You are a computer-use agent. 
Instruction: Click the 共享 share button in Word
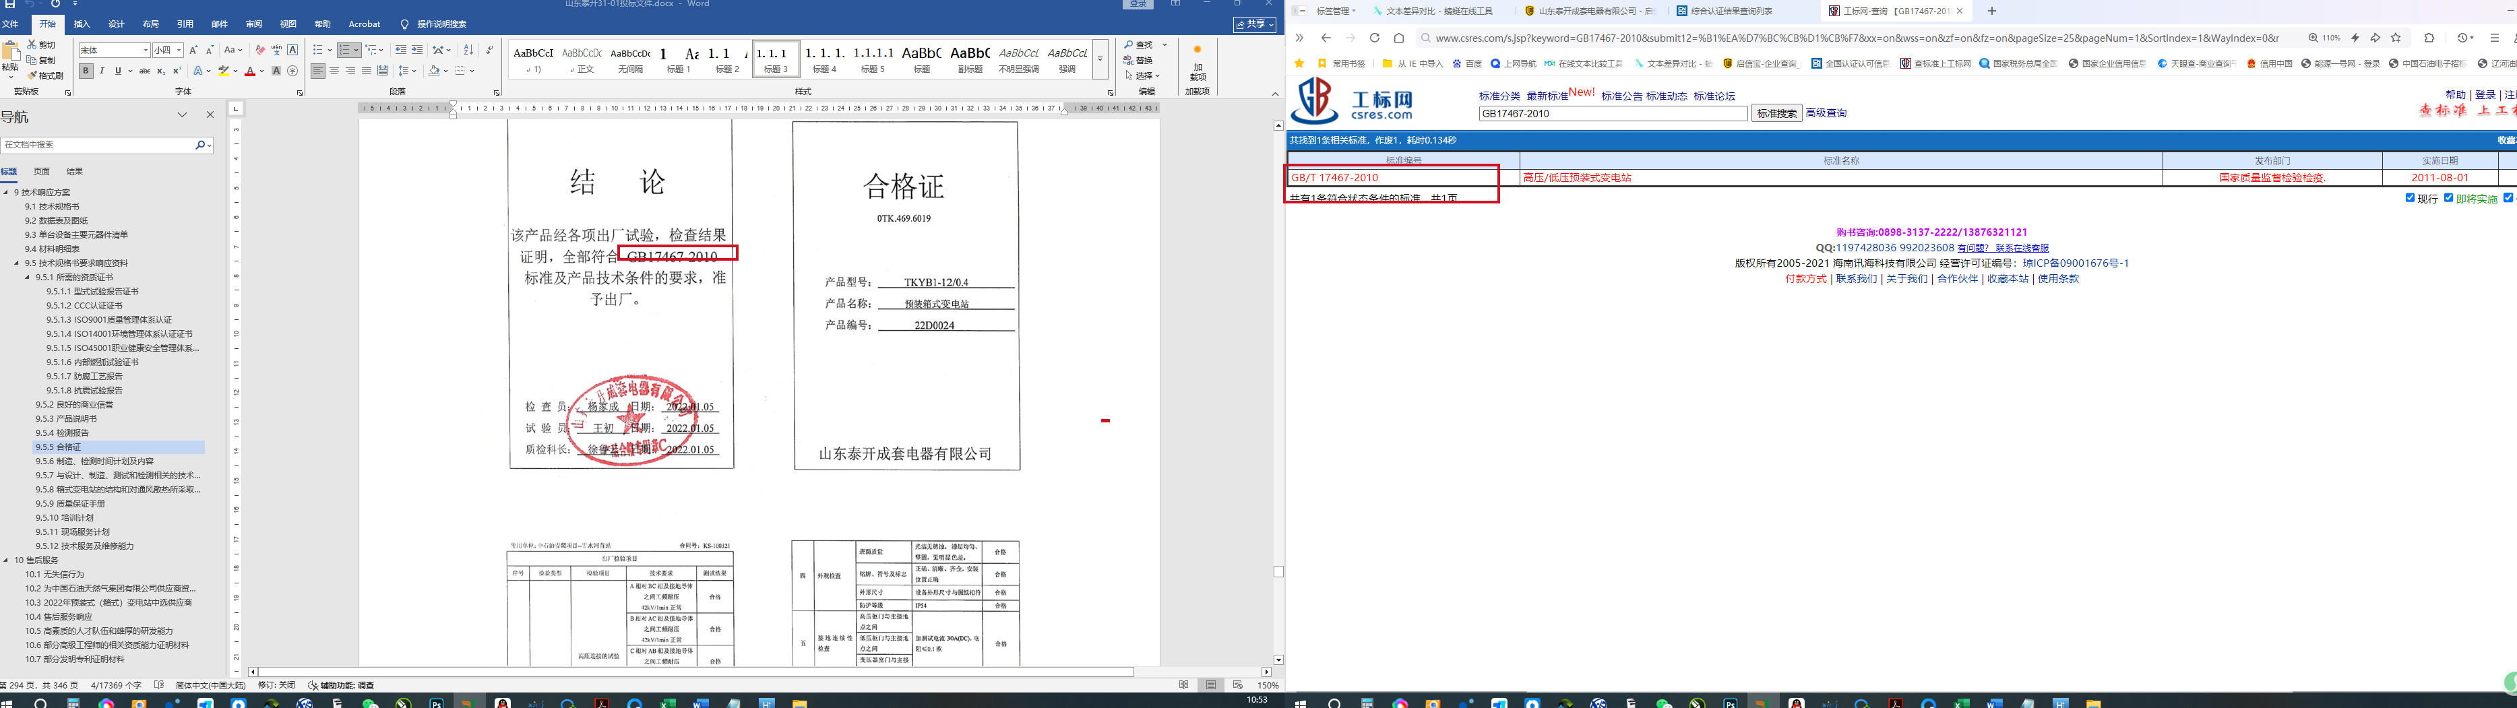[1255, 24]
